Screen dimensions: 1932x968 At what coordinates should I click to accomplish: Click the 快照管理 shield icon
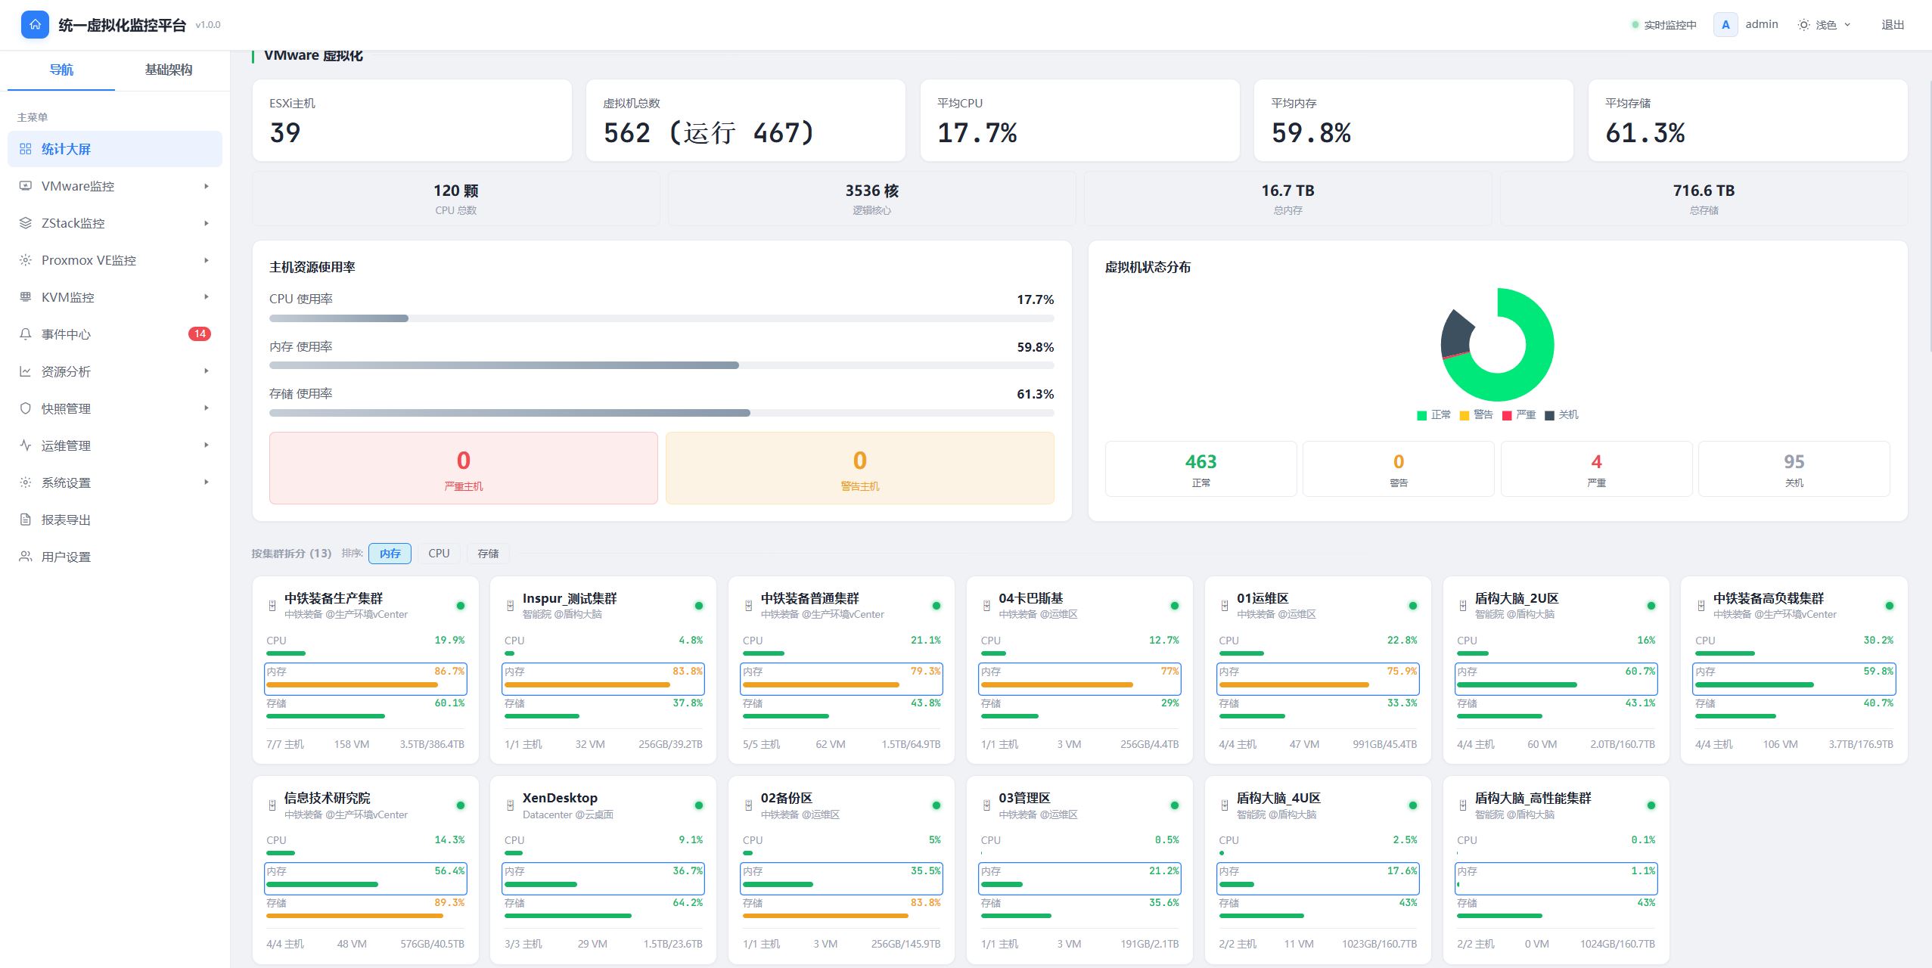26,408
